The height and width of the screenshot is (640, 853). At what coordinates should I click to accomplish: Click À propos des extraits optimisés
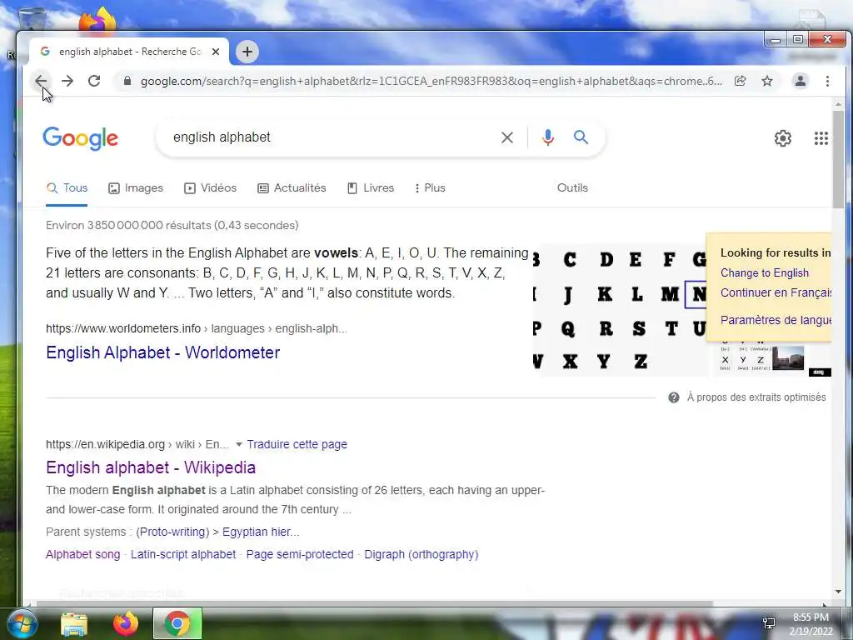tap(756, 397)
